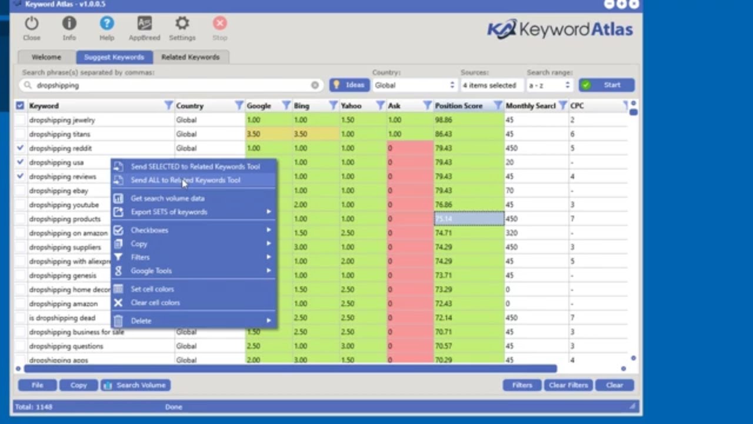This screenshot has height=424, width=753.
Task: Open the Country dropdown set to Global
Action: click(415, 85)
